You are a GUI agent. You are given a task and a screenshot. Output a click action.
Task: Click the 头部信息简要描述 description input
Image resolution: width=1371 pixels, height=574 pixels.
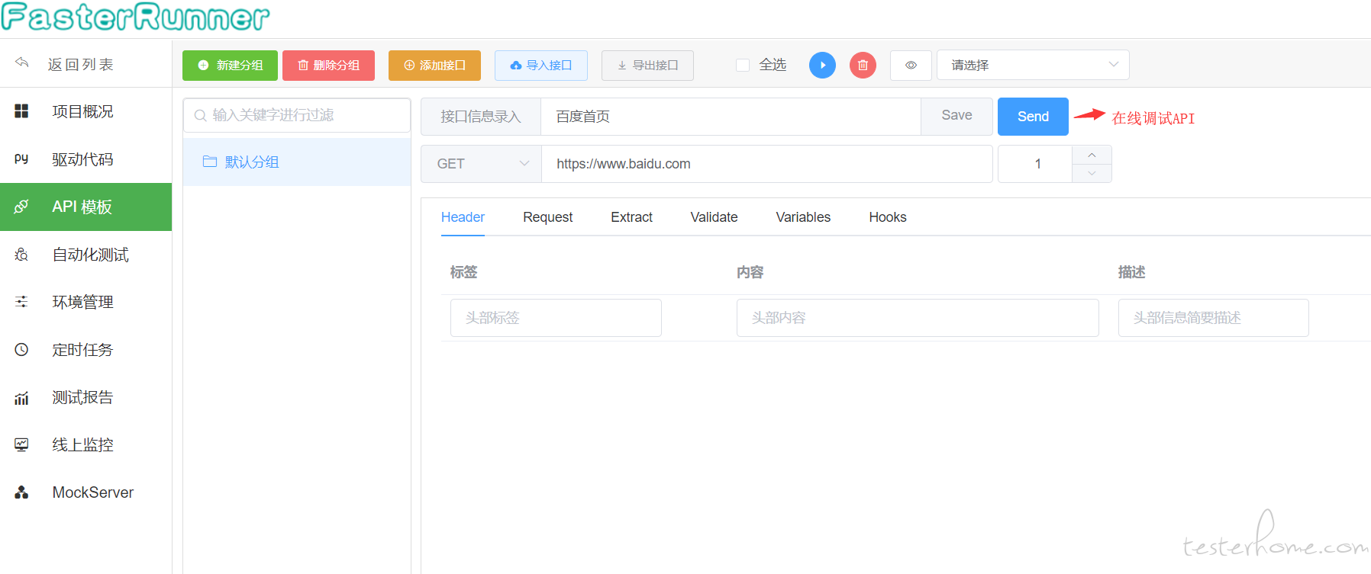tap(1213, 318)
